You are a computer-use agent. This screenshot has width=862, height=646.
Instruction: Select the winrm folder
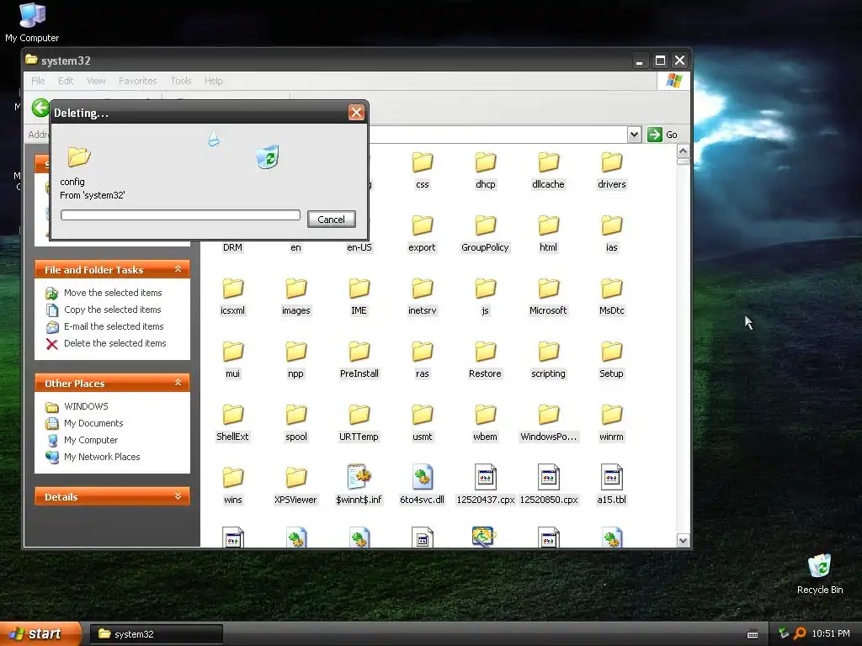point(611,424)
